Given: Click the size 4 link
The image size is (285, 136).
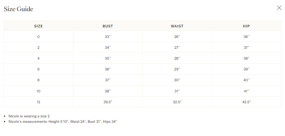Looking at the screenshot, I should click(x=38, y=58).
